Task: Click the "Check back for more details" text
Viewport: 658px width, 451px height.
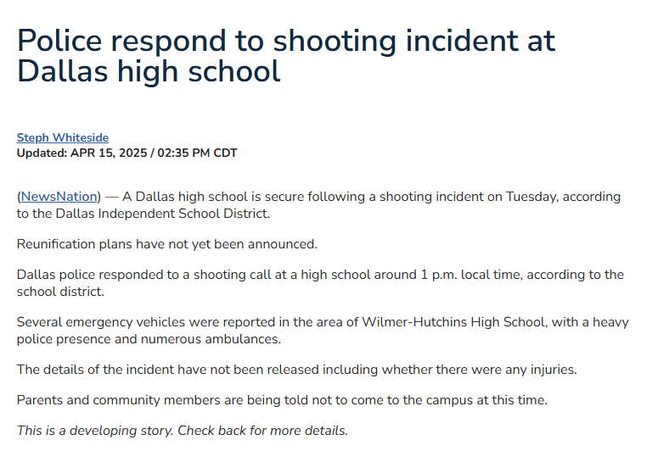Action: tap(263, 431)
